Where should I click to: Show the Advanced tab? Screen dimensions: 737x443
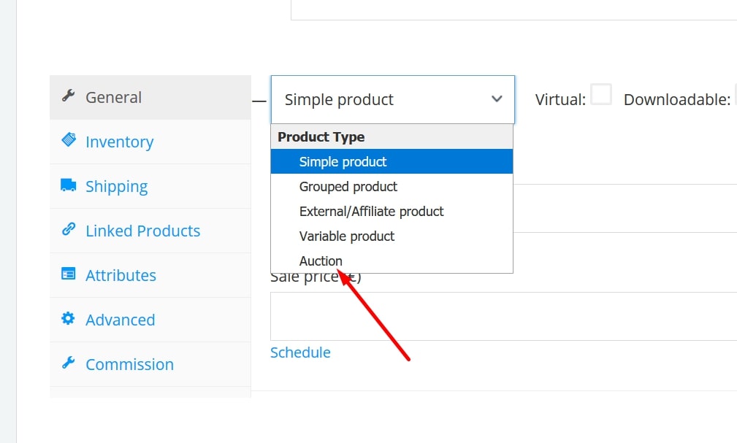tap(150, 320)
